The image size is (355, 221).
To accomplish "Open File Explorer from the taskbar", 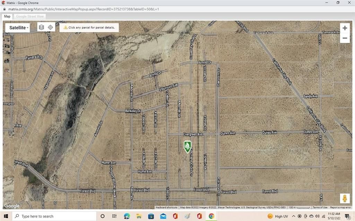I will (x=139, y=216).
